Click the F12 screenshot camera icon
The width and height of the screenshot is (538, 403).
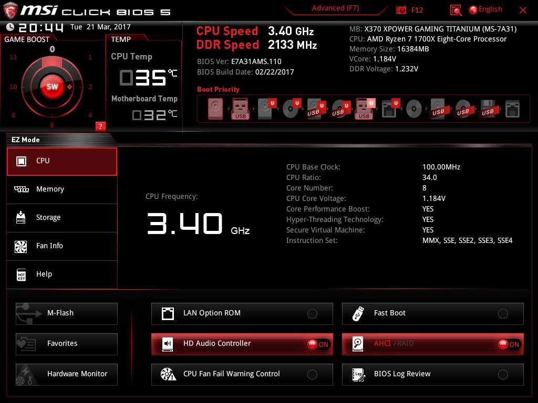pyautogui.click(x=401, y=10)
